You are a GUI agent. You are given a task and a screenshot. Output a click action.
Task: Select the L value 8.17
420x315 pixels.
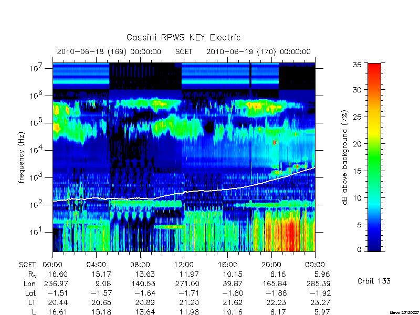click(277, 312)
